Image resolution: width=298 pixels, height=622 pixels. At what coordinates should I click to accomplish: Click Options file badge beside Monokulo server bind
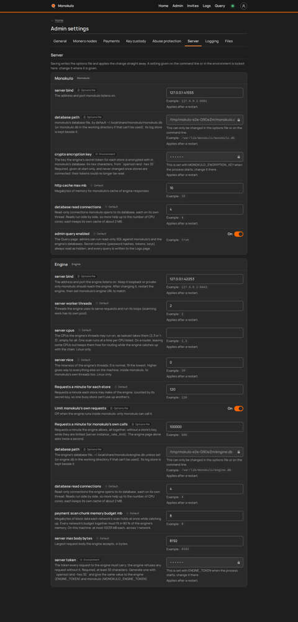click(x=87, y=91)
